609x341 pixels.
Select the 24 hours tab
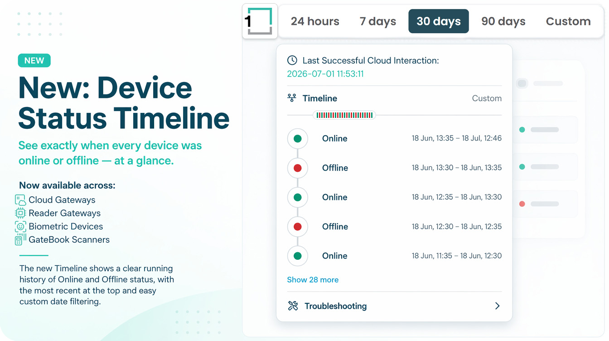[315, 21]
